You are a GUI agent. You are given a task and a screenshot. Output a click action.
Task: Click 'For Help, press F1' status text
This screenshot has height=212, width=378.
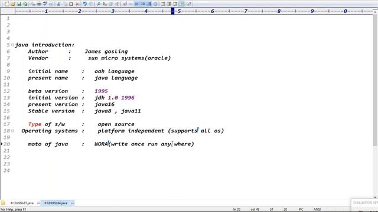coord(13,210)
